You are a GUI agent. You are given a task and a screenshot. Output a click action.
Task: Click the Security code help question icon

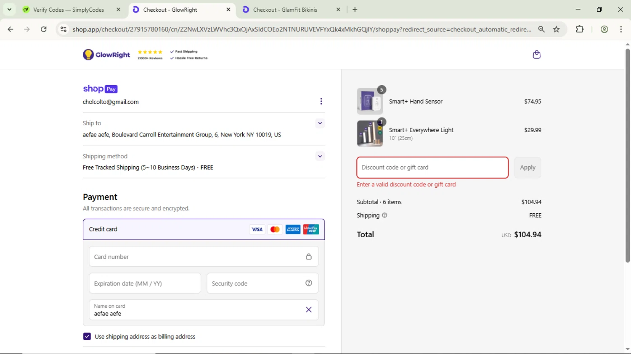point(309,283)
